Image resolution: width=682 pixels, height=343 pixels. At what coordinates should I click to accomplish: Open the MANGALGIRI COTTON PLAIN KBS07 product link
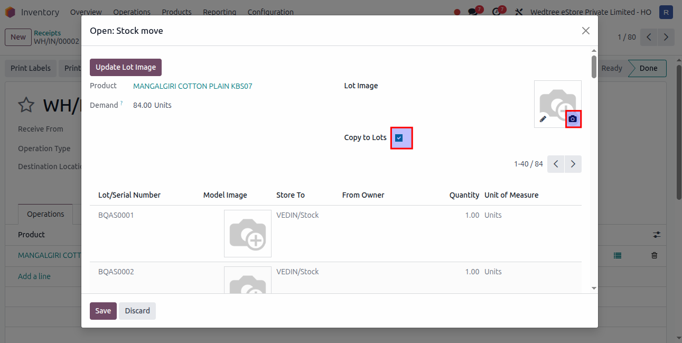click(x=193, y=86)
